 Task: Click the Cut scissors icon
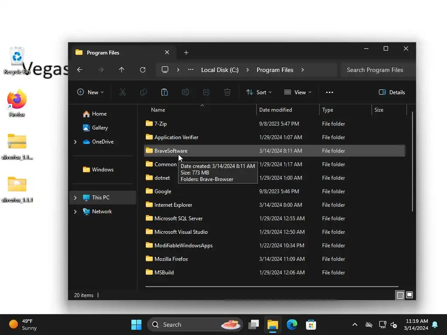(123, 92)
